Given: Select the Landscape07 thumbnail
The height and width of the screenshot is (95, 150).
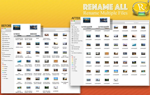Looking at the screenshot, I should coord(143,27).
